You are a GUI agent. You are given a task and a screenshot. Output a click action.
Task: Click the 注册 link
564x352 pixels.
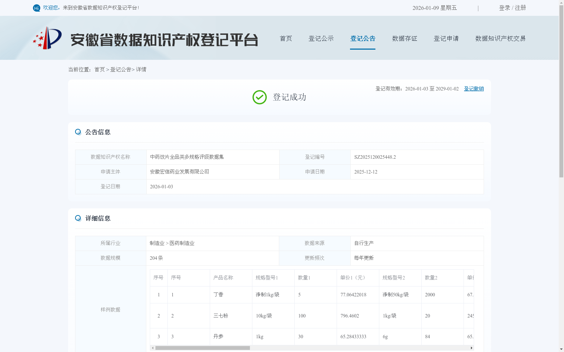(x=520, y=8)
